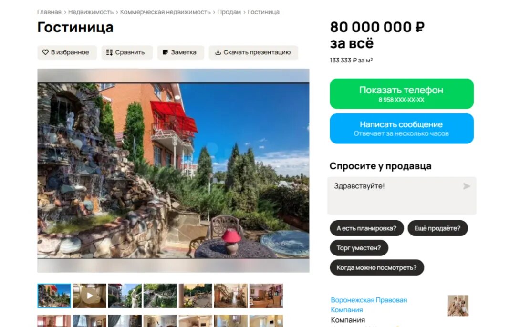Select the 'Ещё продаёте?' quick question

click(437, 228)
